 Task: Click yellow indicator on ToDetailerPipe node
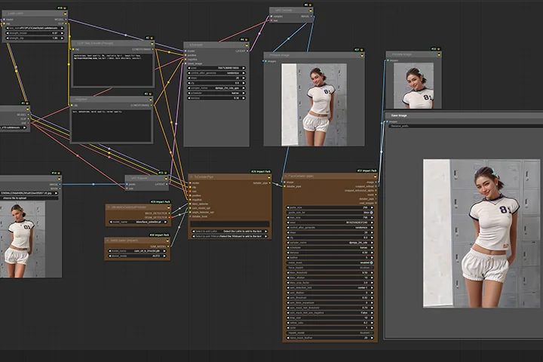click(x=269, y=177)
